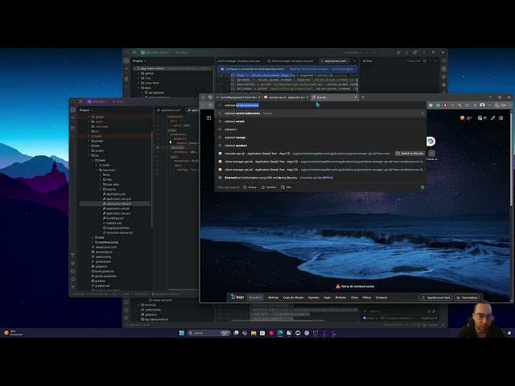Open notifications bell in app-helm-charts IDE

coord(443,61)
